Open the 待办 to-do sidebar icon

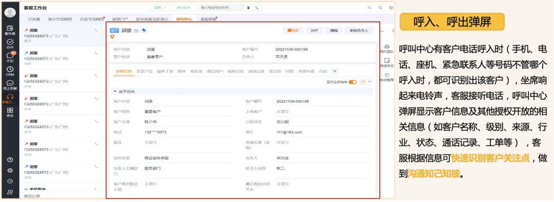10,43
